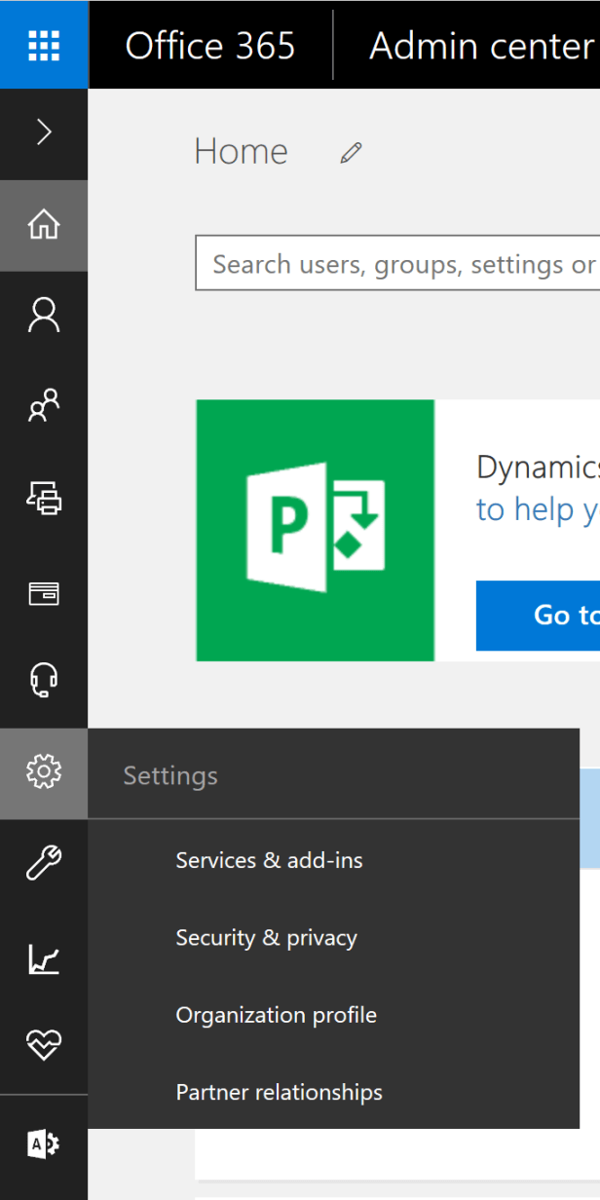View Reports via the chart icon

[44, 959]
